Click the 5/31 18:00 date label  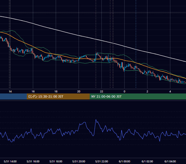point(56,161)
